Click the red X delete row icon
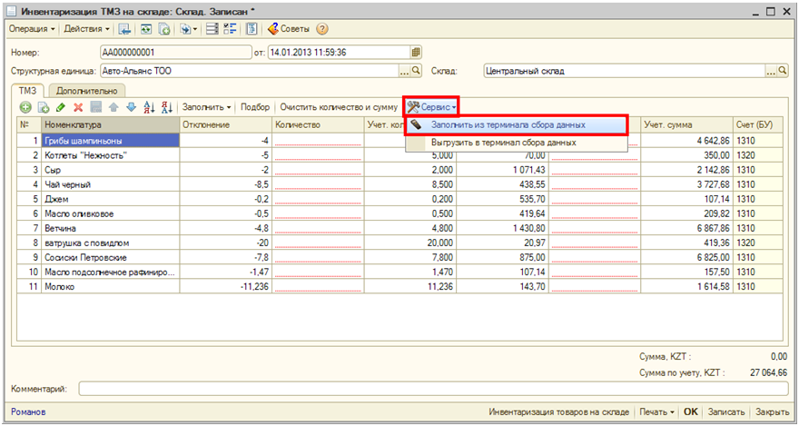The image size is (799, 426). pyautogui.click(x=78, y=107)
